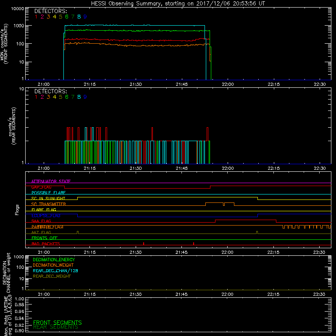The width and height of the screenshot is (336, 336).
Task: Click DETECTORS: label in front segments panel
Action: pyautogui.click(x=50, y=11)
